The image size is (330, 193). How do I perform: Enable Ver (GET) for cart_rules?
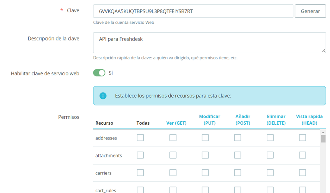173,190
